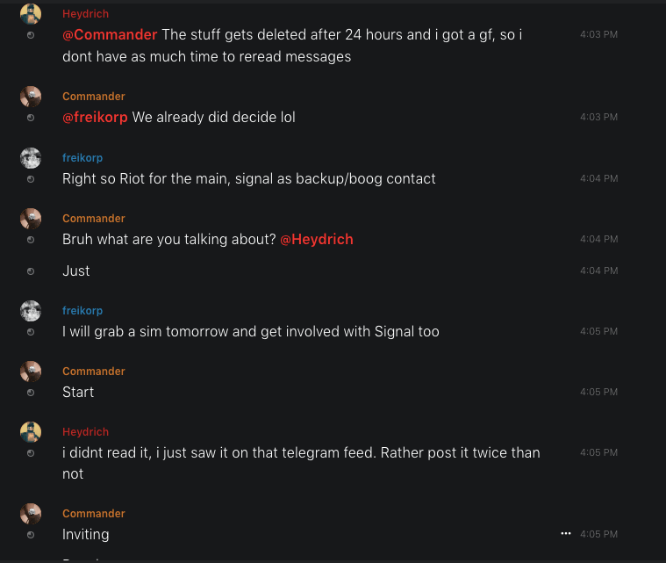Select the Commander username above "Inviting"
The width and height of the screenshot is (666, 563).
click(x=94, y=514)
